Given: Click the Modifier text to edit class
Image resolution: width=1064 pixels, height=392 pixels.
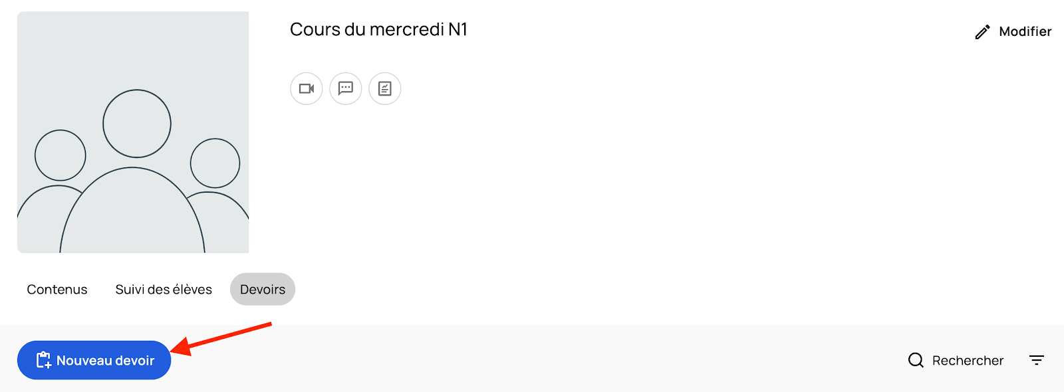Looking at the screenshot, I should point(1025,32).
